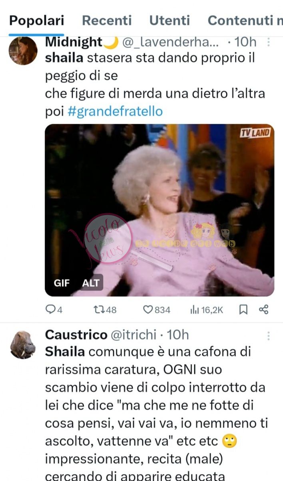The image size is (283, 481).
Task: Open the TV Land GIF media preview
Action: click(159, 210)
